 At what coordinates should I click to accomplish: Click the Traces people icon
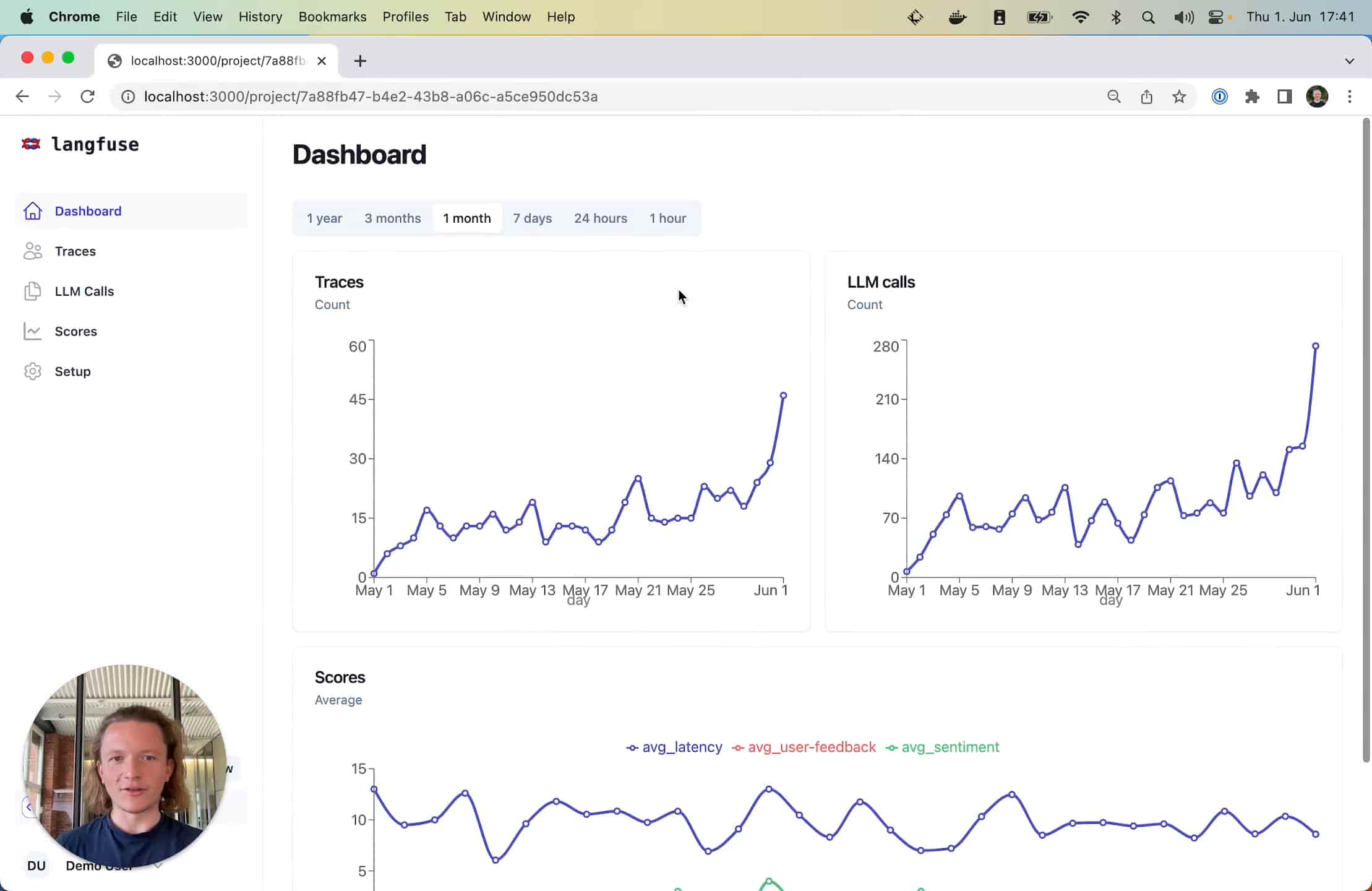(x=33, y=251)
